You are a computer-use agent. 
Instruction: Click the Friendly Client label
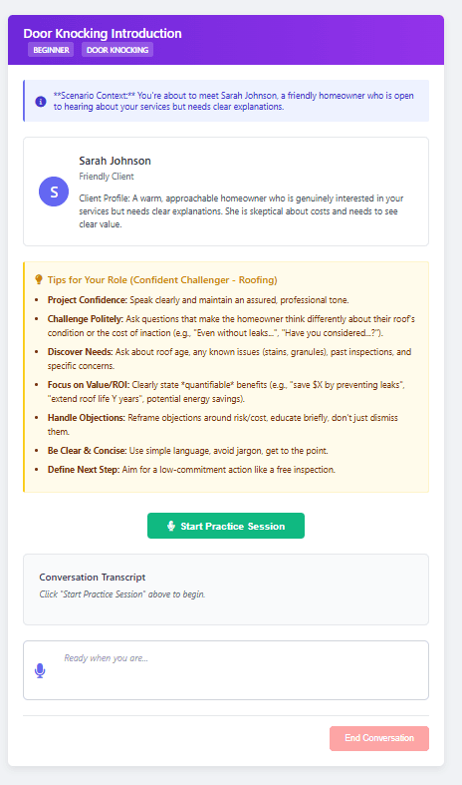[107, 177]
